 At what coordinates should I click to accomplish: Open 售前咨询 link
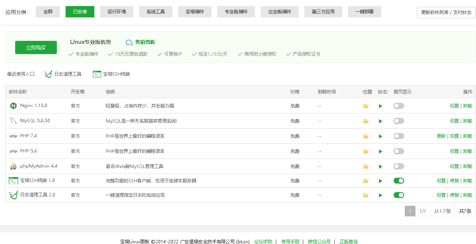point(145,42)
